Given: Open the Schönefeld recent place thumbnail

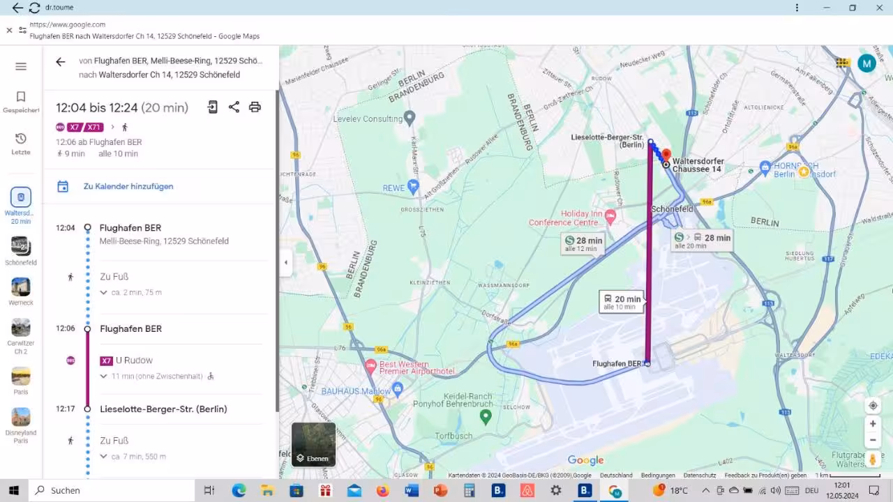Looking at the screenshot, I should tap(21, 251).
